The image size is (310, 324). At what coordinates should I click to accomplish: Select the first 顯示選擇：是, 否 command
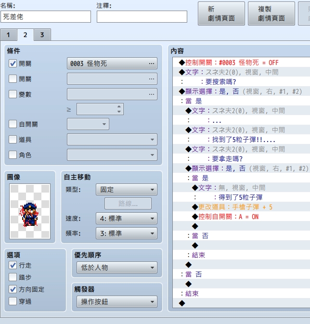(x=241, y=91)
